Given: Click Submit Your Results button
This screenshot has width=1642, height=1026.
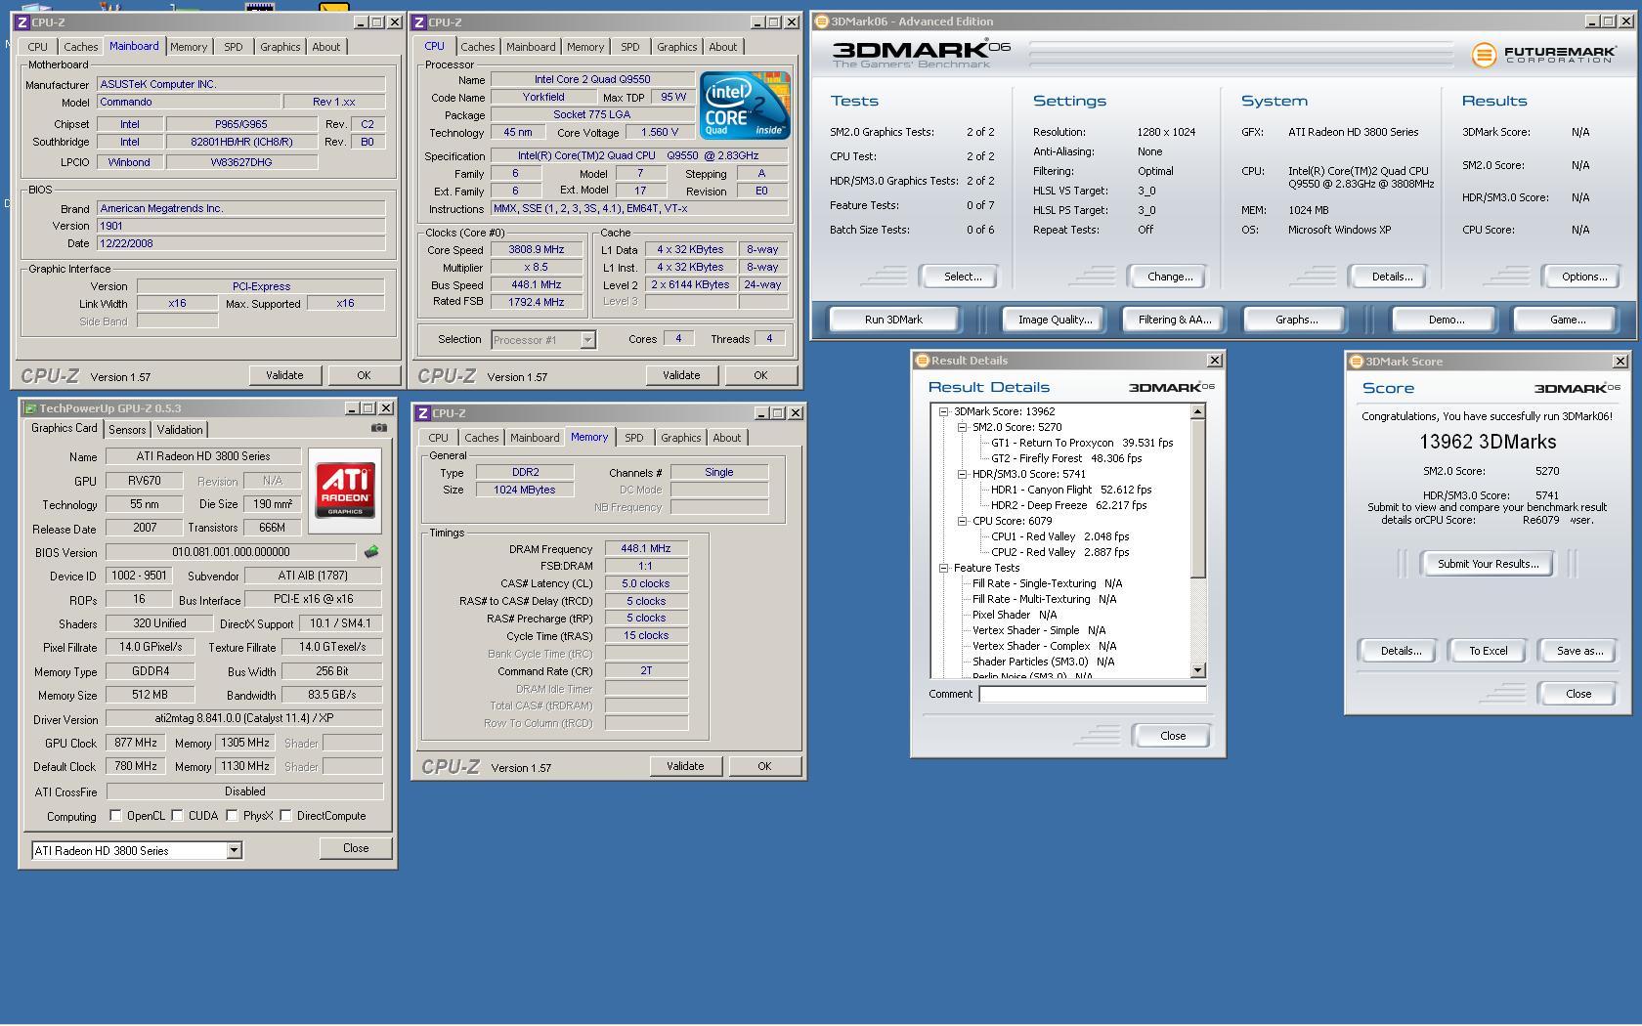Looking at the screenshot, I should pyautogui.click(x=1488, y=564).
